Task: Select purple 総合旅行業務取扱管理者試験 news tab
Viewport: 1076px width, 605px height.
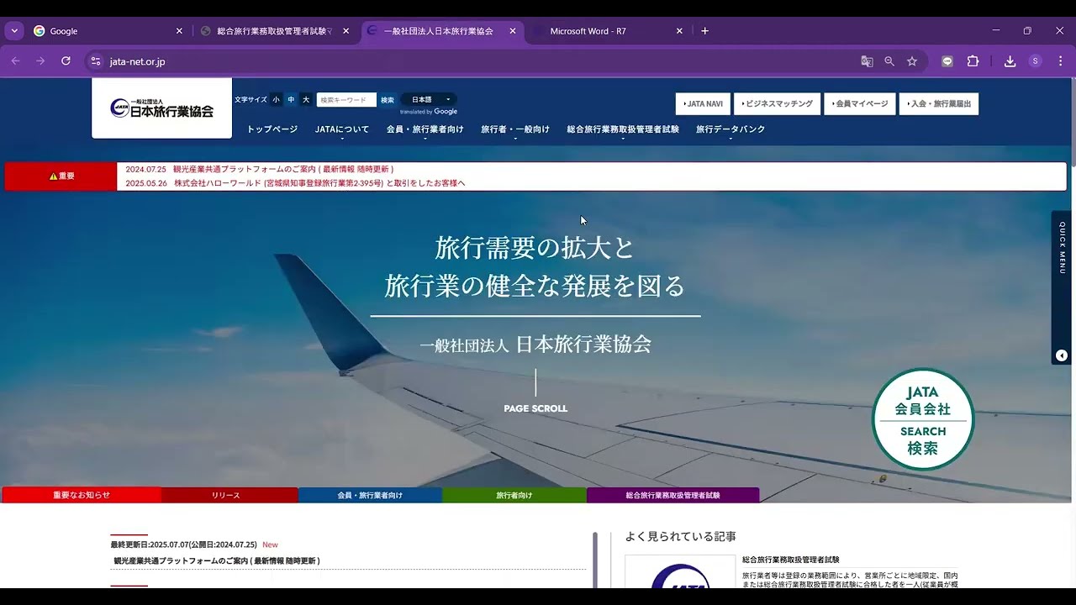Action: click(672, 495)
